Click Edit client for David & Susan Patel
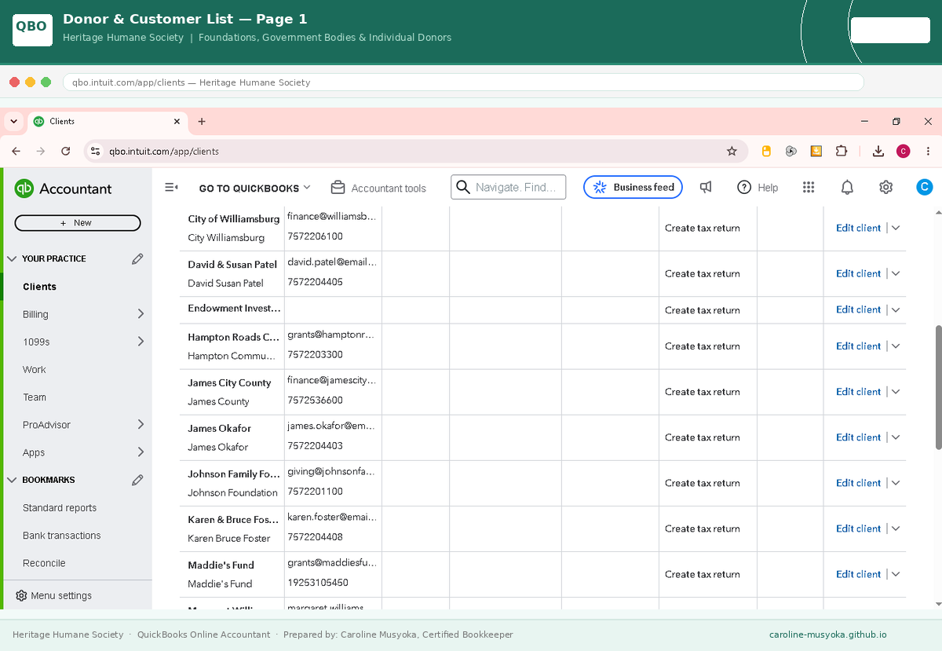This screenshot has height=651, width=942. pyautogui.click(x=858, y=273)
